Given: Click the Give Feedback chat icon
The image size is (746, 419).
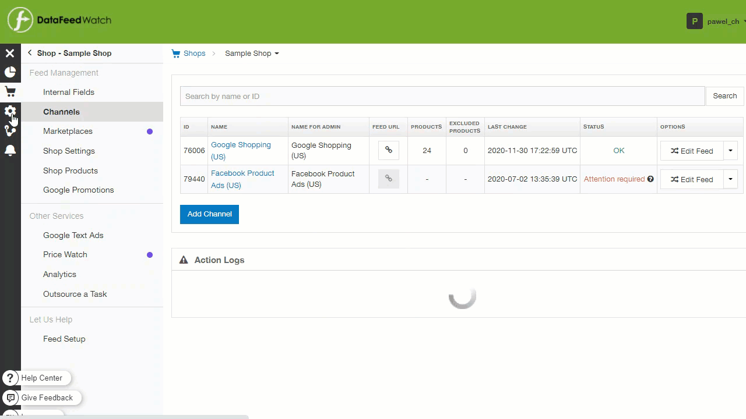Looking at the screenshot, I should [10, 398].
